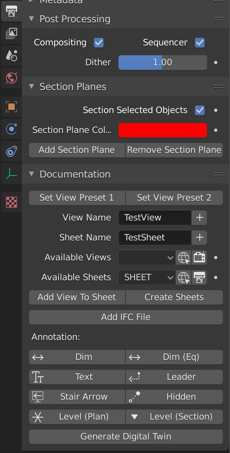Screen dimensions: 230x453
Task: Collapse the Post Processing section
Action: [31, 19]
